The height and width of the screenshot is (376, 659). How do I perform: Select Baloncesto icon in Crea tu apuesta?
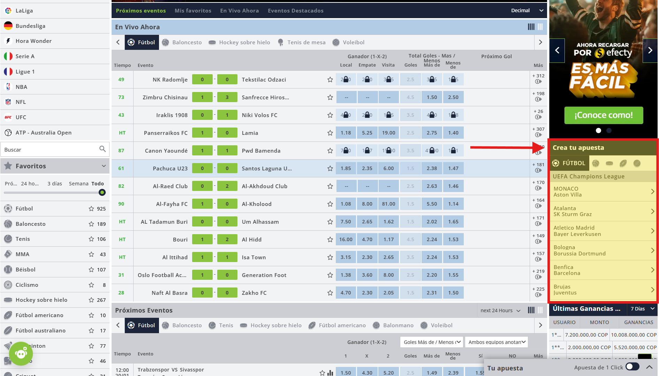click(596, 163)
